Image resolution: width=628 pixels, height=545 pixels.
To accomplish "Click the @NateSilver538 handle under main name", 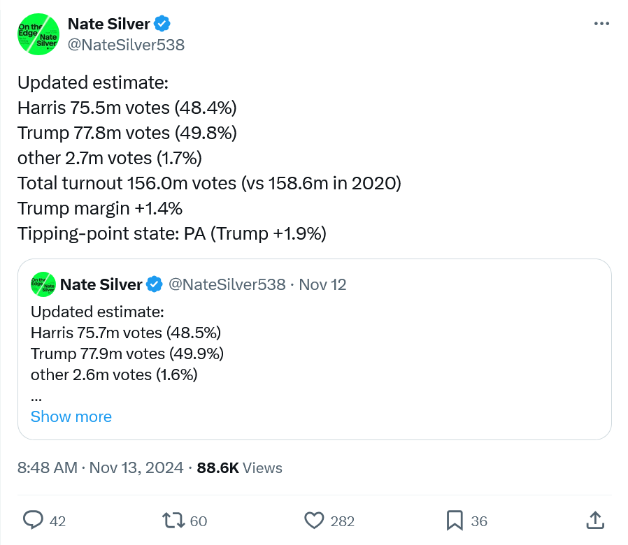I will tap(126, 45).
